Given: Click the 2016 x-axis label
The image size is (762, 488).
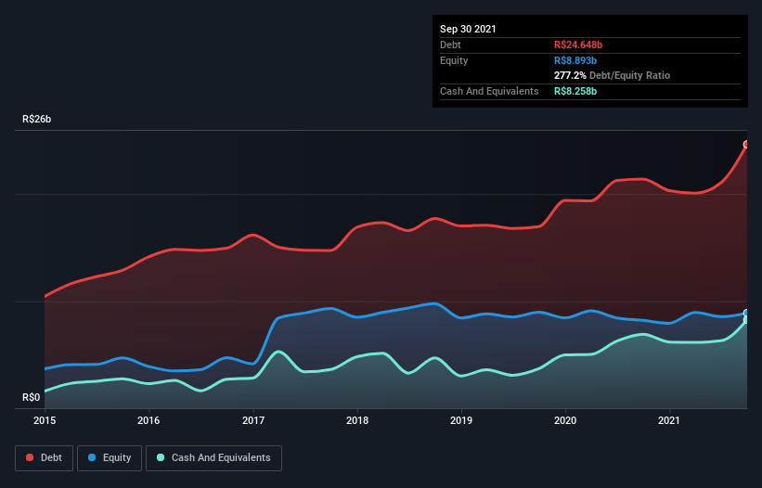Looking at the screenshot, I should (x=149, y=420).
